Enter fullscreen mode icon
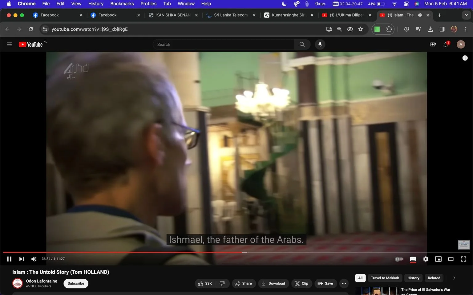The width and height of the screenshot is (473, 295). (x=463, y=259)
